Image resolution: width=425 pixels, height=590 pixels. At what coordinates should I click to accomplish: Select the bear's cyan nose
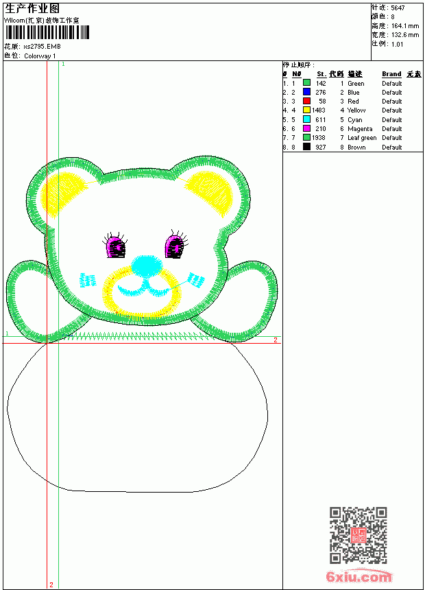tap(147, 265)
